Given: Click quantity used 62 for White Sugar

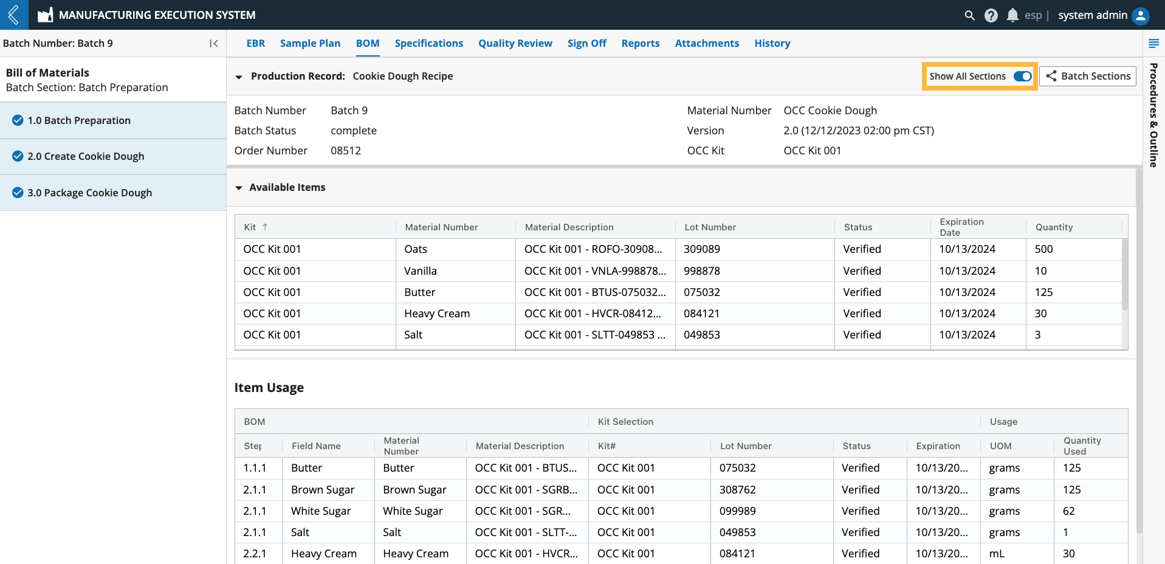Looking at the screenshot, I should click(x=1068, y=511).
